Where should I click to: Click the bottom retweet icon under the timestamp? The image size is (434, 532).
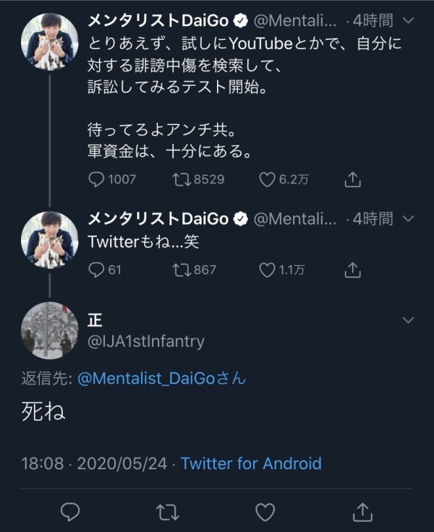(167, 512)
